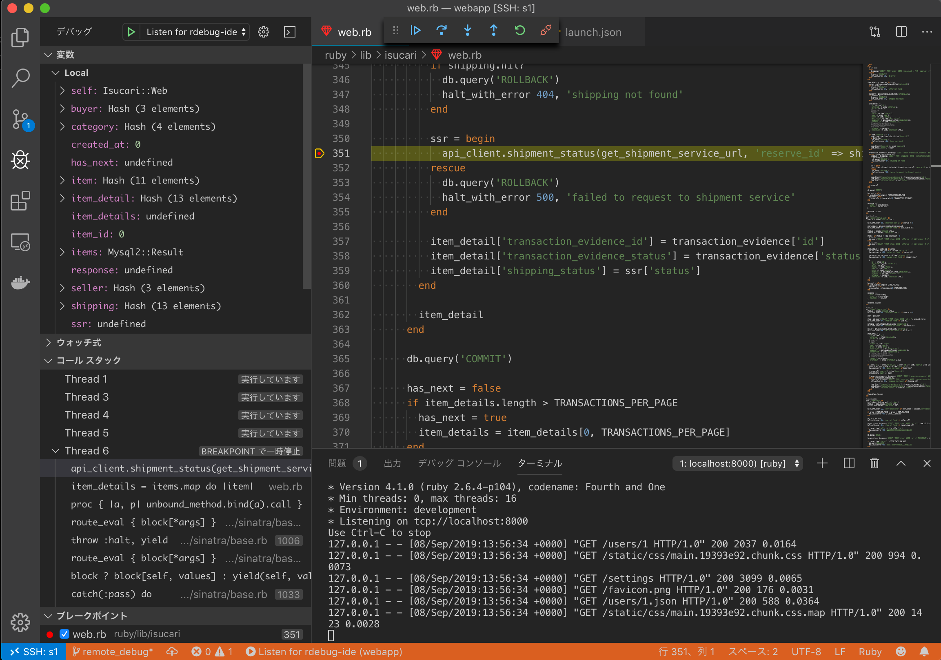The image size is (941, 660).
Task: Create a new terminal with plus icon
Action: pyautogui.click(x=822, y=463)
